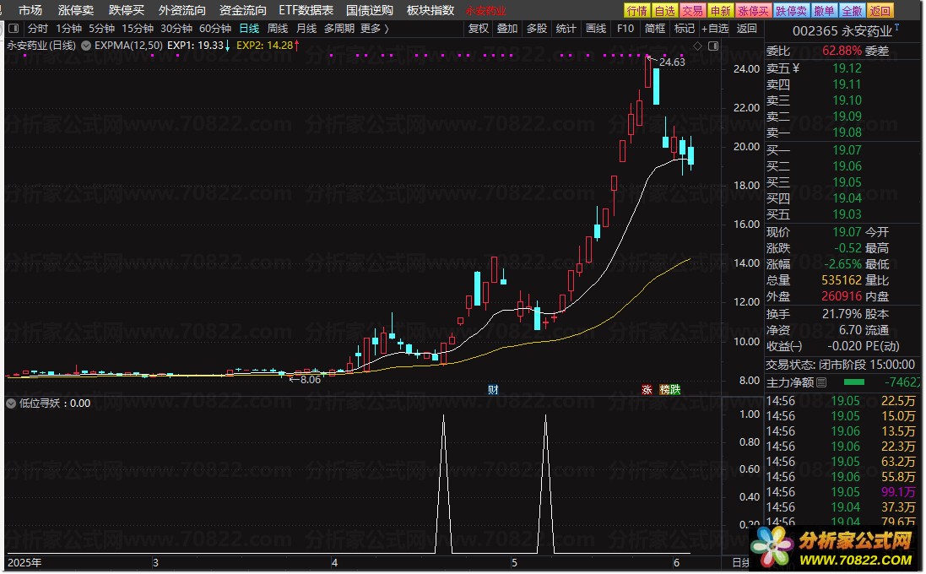Open the 多周期 multi-period view
This screenshot has height=574, width=926.
coord(339,29)
